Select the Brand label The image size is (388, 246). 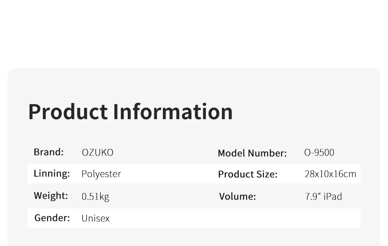coord(49,152)
